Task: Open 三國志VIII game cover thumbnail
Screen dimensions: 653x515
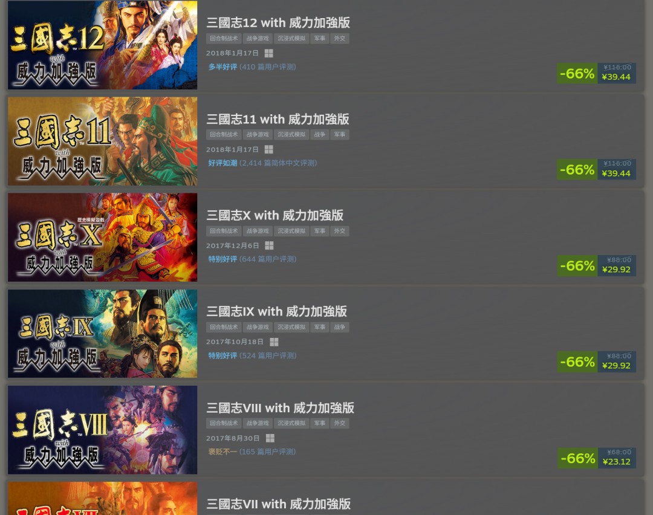Action: [x=102, y=430]
